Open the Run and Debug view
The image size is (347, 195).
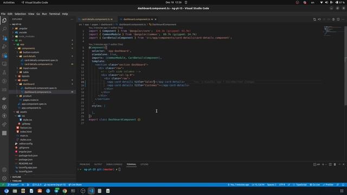click(4, 47)
